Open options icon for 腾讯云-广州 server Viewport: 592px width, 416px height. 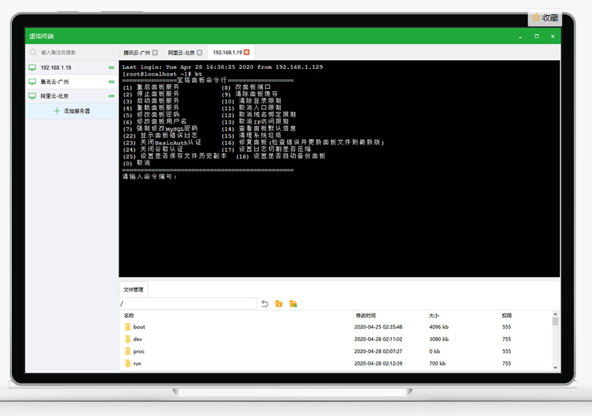click(111, 81)
